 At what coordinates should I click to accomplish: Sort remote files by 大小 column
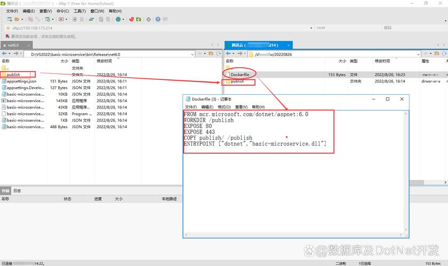[x=342, y=61]
